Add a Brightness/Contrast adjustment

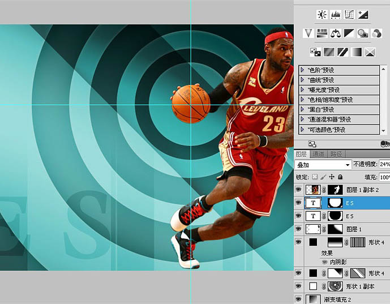click(x=322, y=14)
